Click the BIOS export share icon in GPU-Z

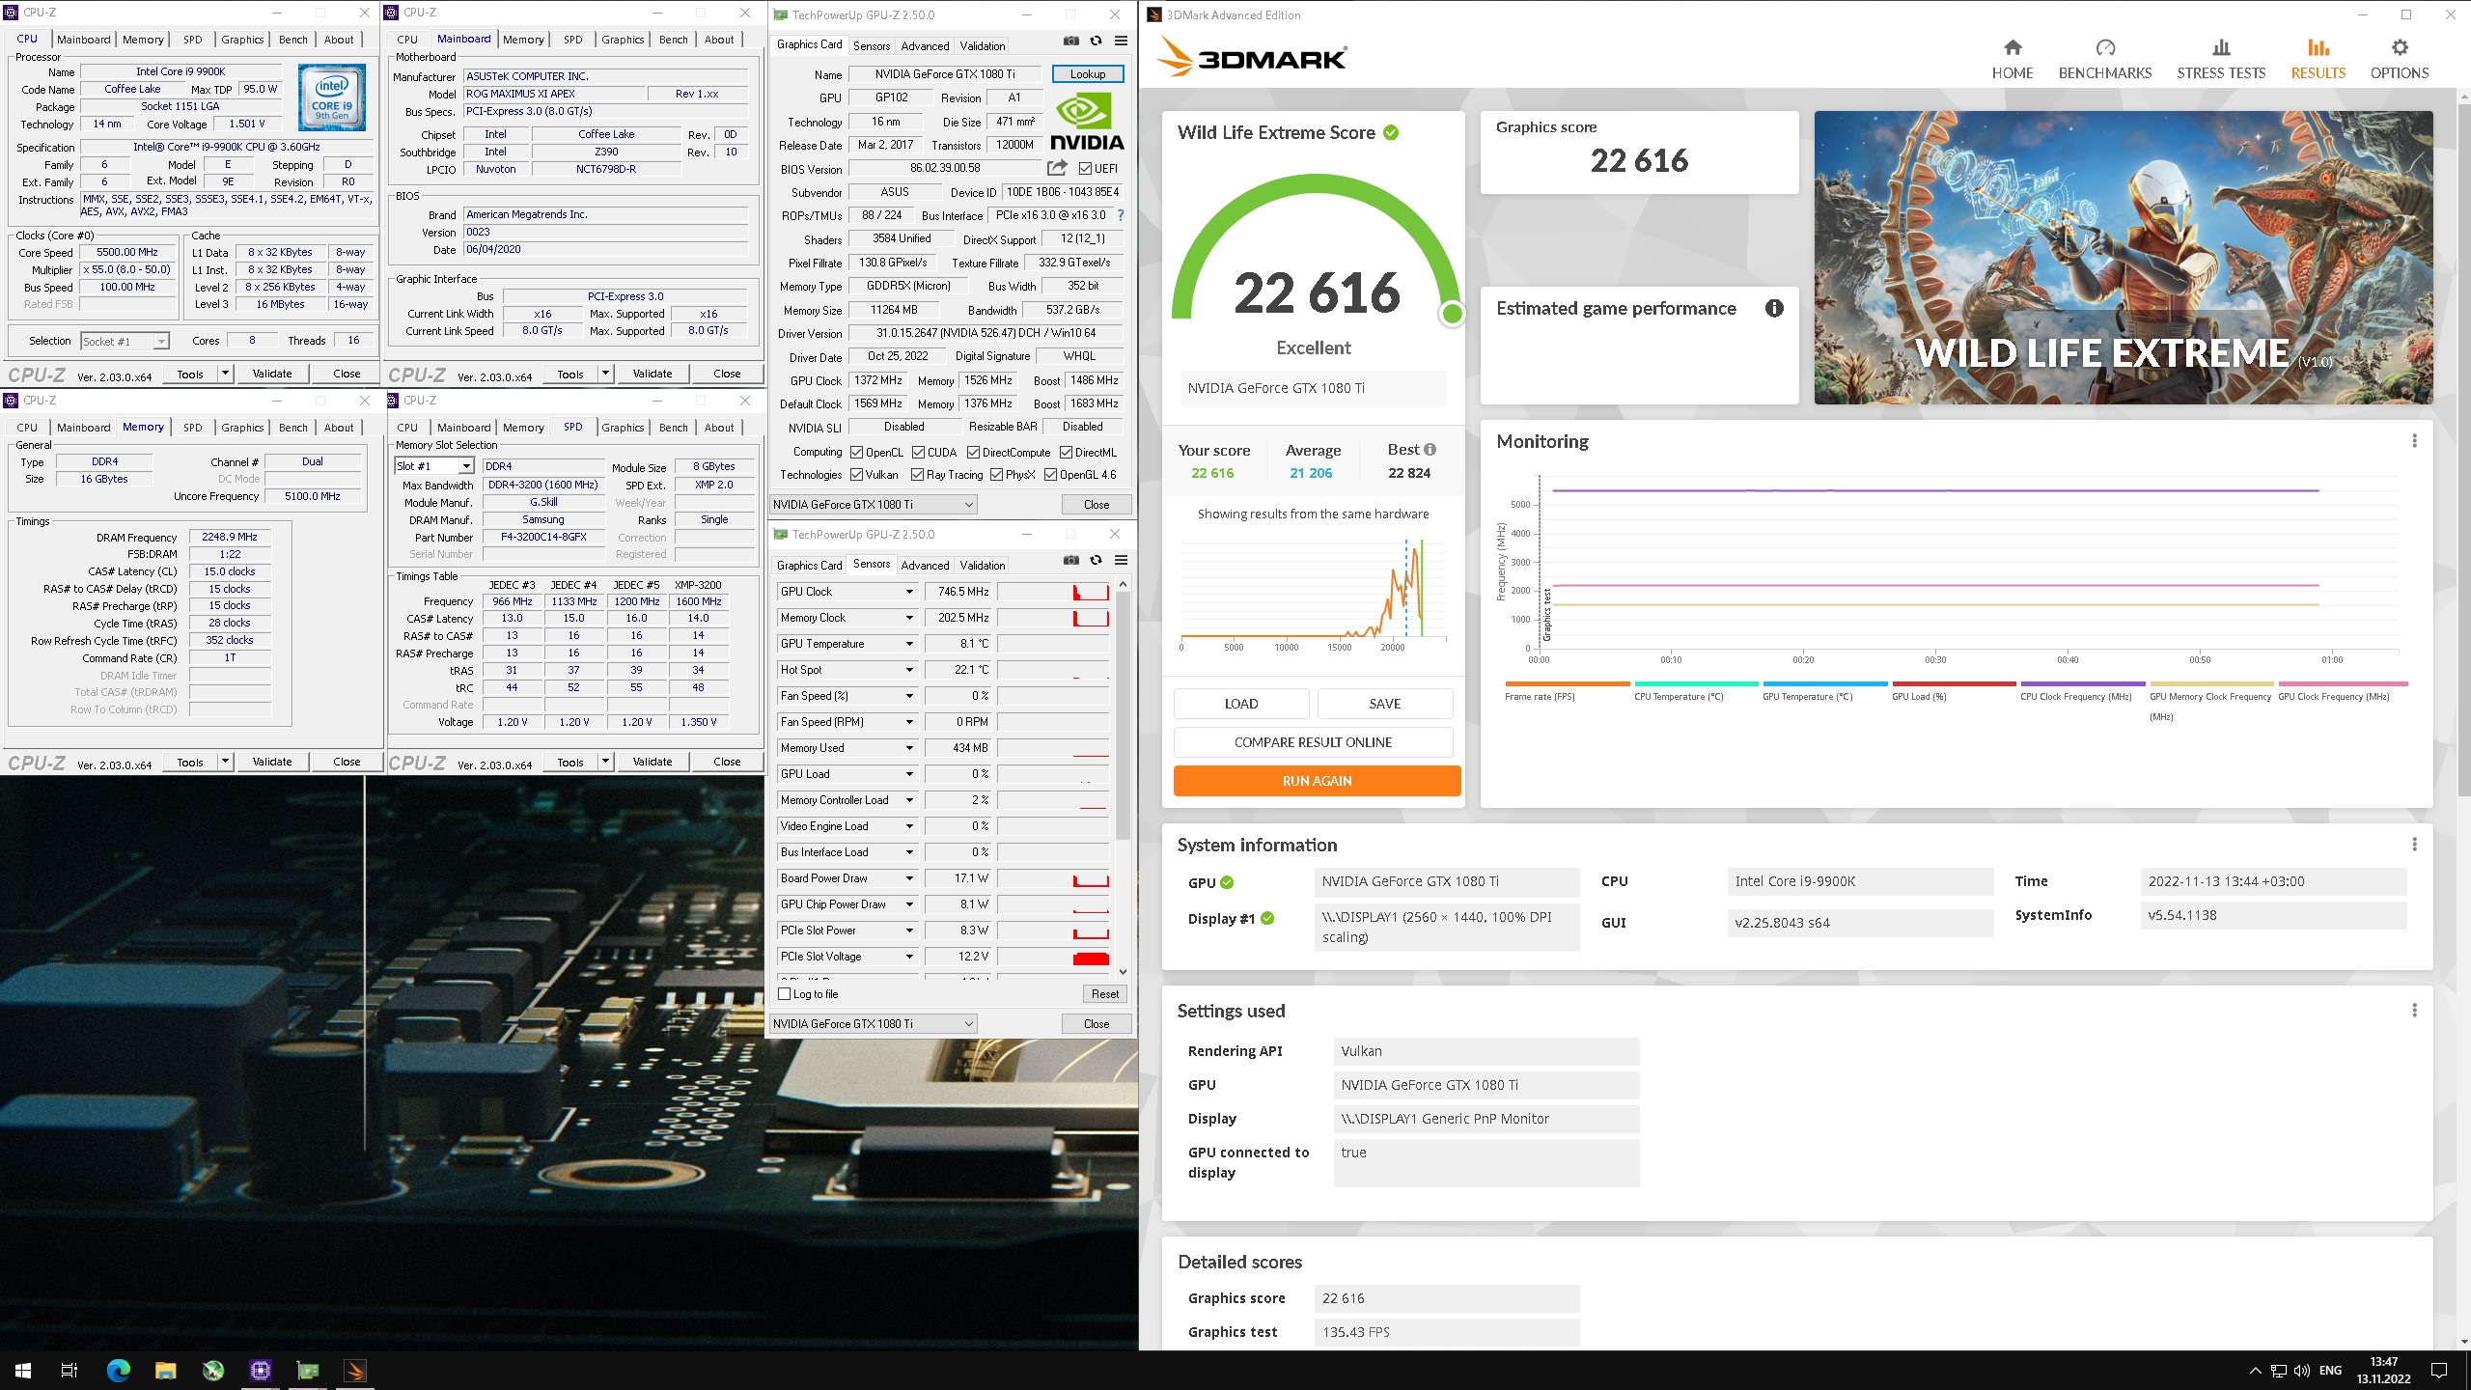[x=1057, y=168]
